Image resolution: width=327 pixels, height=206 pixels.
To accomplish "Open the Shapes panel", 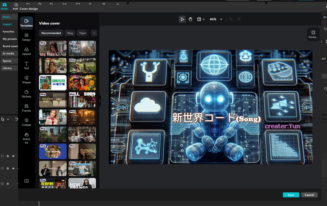I will pos(26,80).
